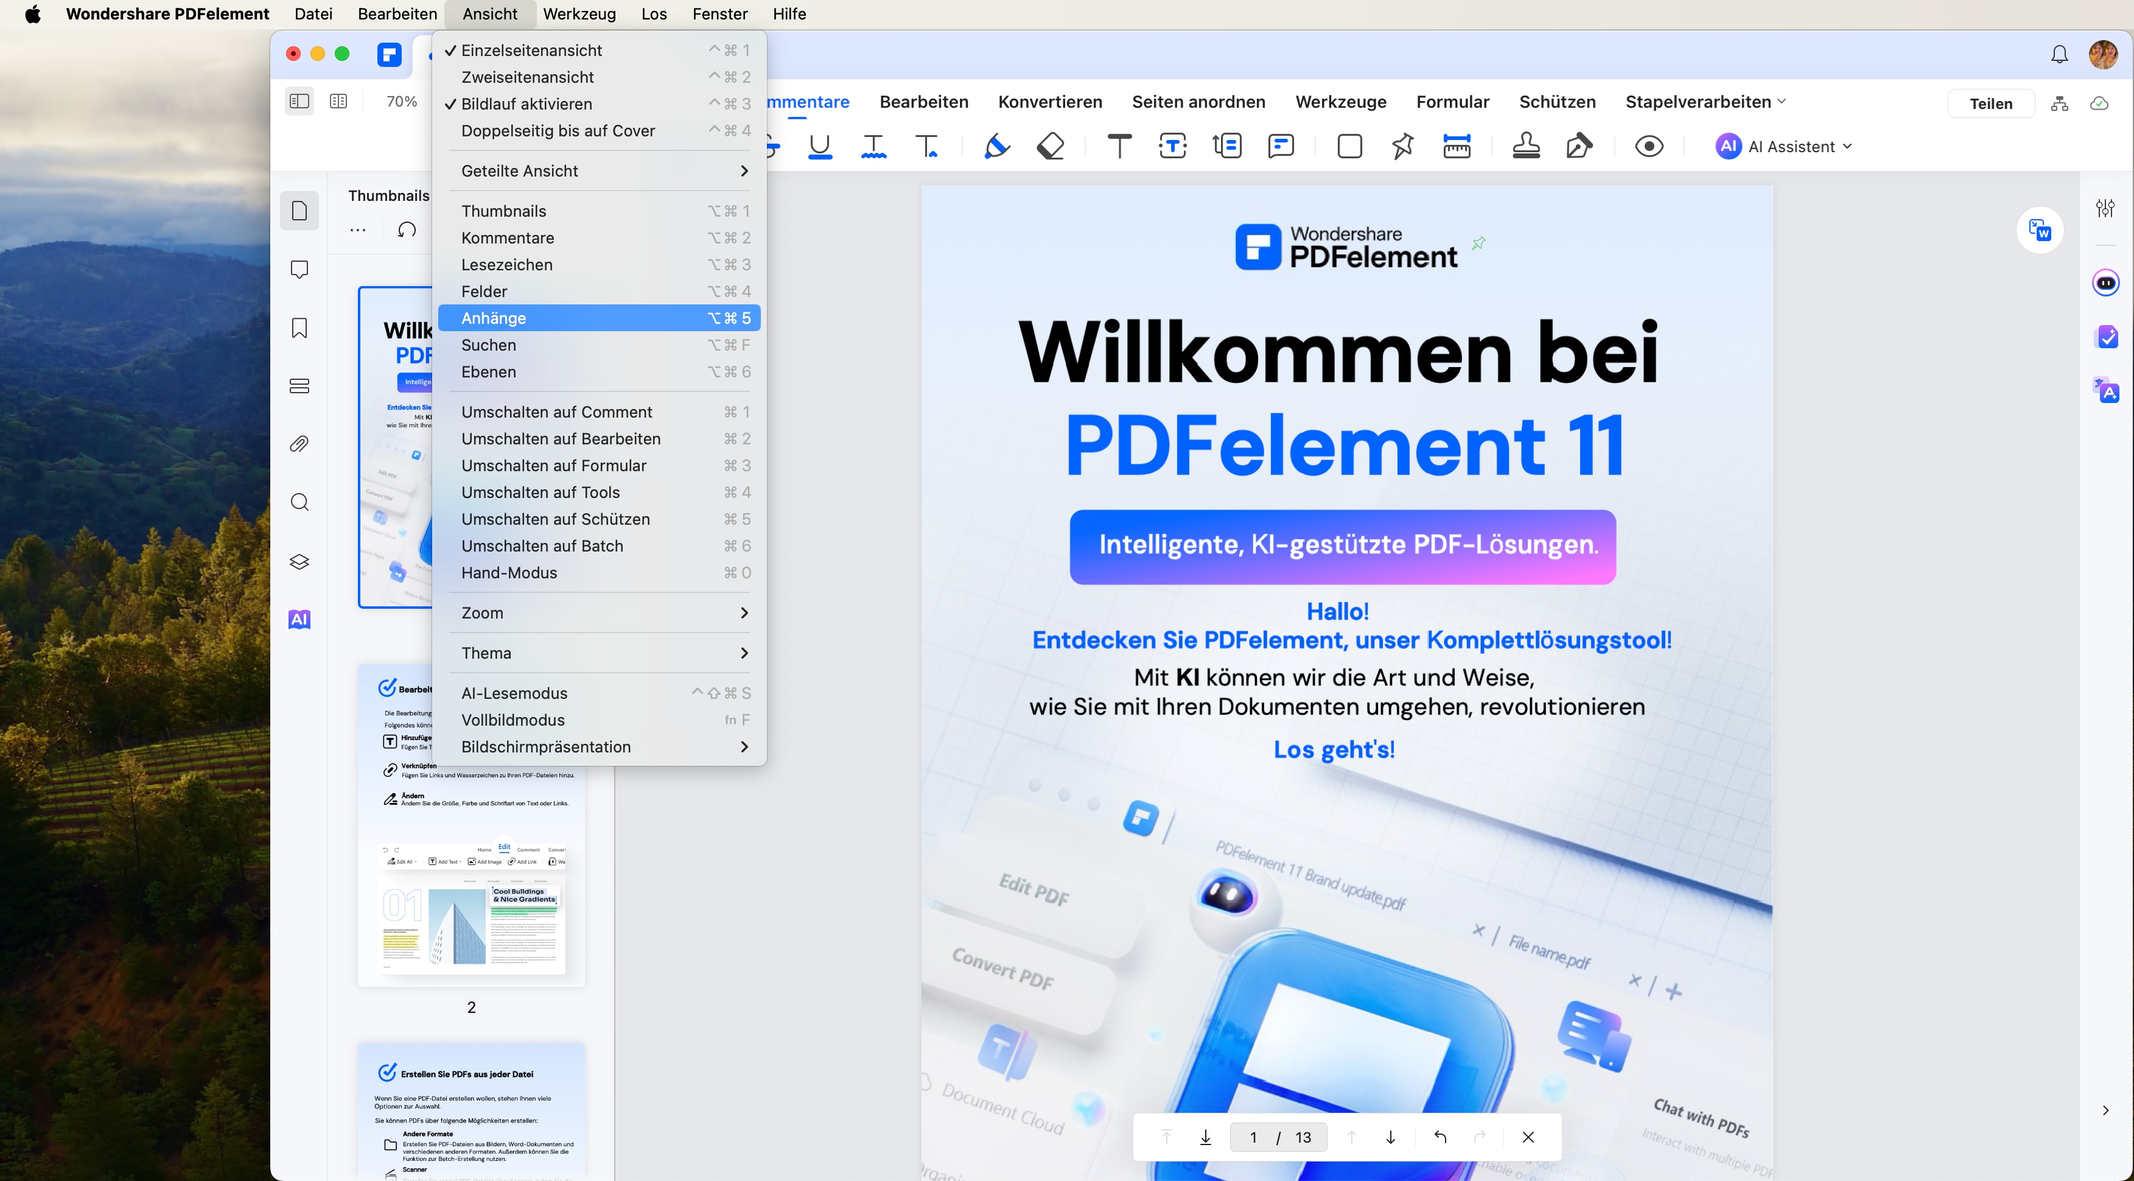Toggle Vollbildmodus in the menu

pos(599,720)
